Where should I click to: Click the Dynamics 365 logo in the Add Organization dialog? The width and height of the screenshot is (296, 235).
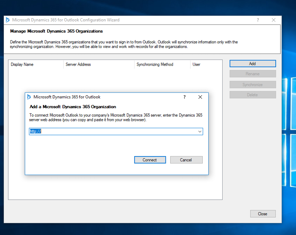(29, 97)
